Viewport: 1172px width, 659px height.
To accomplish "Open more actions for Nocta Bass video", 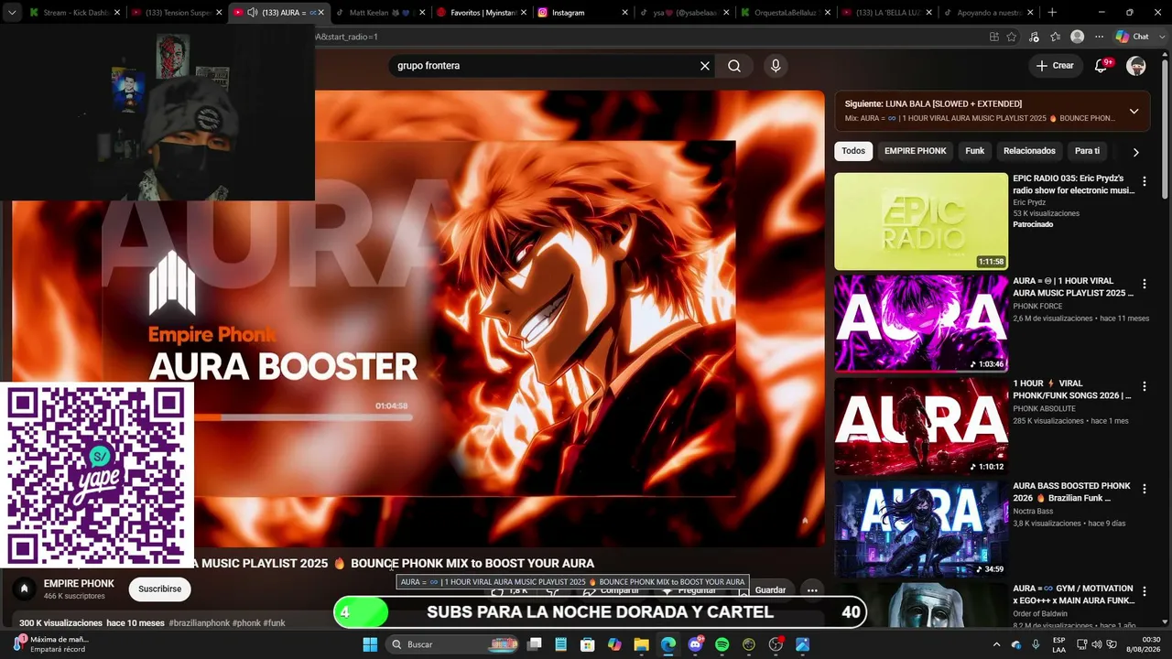I will click(1144, 489).
